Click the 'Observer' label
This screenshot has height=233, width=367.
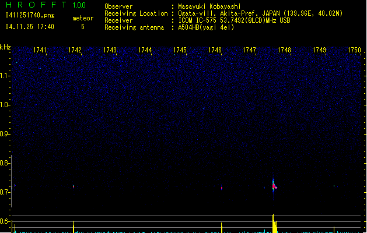point(118,6)
